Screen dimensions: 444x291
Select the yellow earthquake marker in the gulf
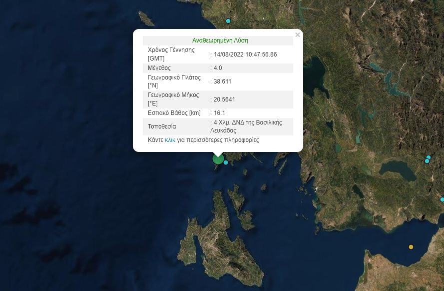click(411, 246)
